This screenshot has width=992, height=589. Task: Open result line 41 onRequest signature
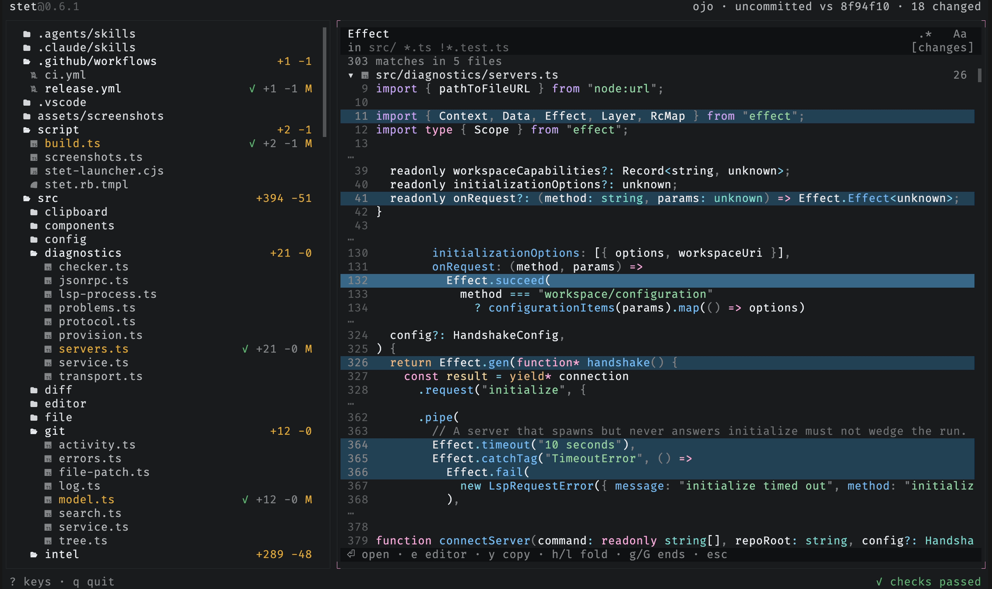657,198
